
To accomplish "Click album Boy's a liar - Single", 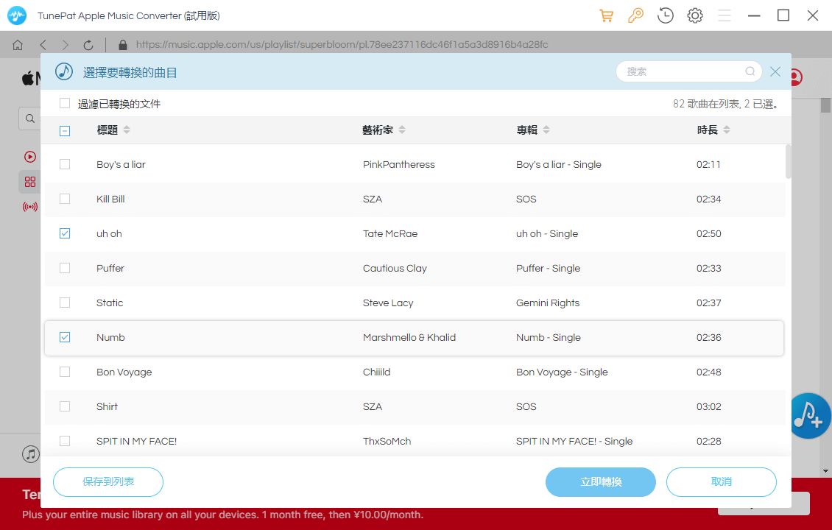I will click(559, 164).
